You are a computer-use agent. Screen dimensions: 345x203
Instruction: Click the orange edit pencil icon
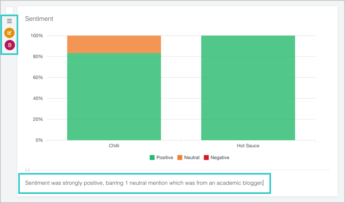pos(9,33)
